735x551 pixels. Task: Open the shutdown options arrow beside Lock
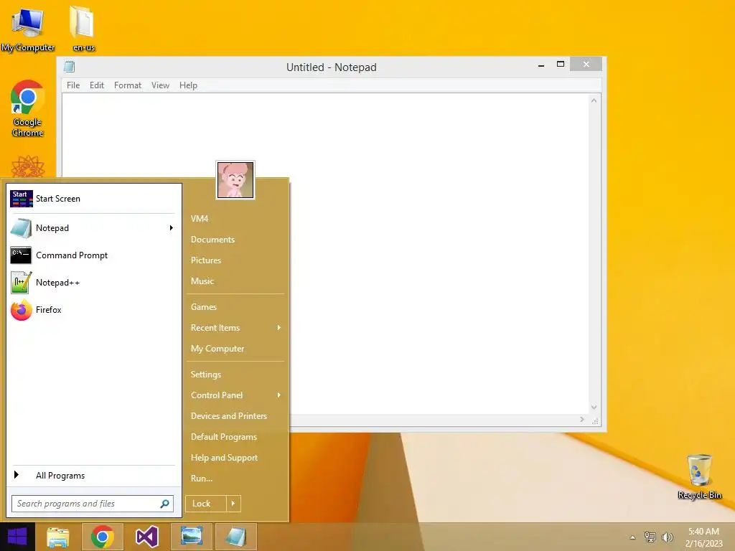233,504
